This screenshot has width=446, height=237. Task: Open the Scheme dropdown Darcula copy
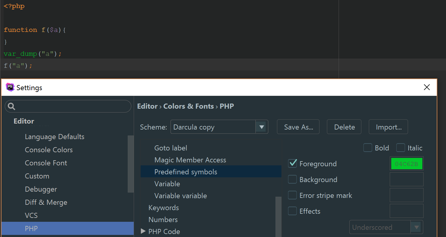219,127
